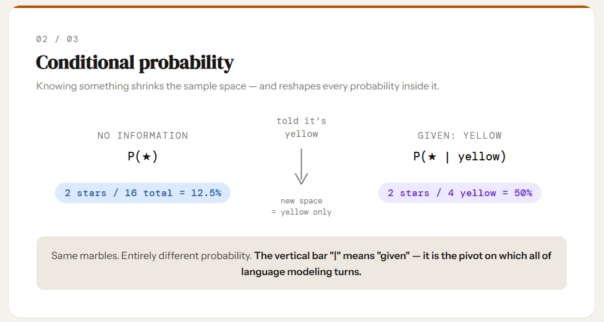
Task: Select the blue 12.5% result pill
Action: coord(143,193)
